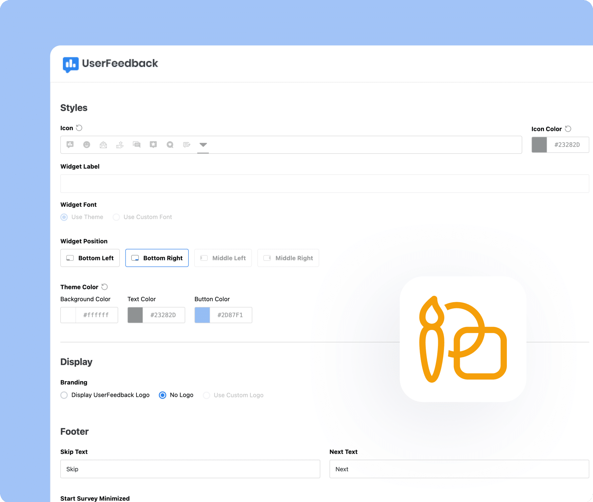Viewport: 593px width, 502px height.
Task: Set widget position to Middle Left
Action: (x=223, y=258)
